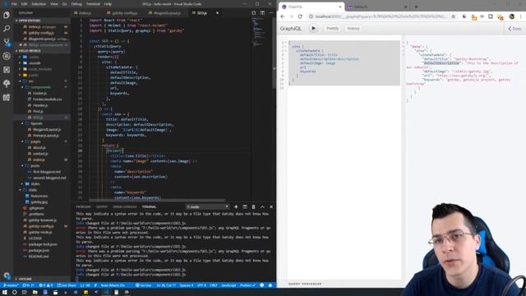The image size is (526, 296).
Task: Close the SEO.js editor tab
Action: click(x=217, y=13)
